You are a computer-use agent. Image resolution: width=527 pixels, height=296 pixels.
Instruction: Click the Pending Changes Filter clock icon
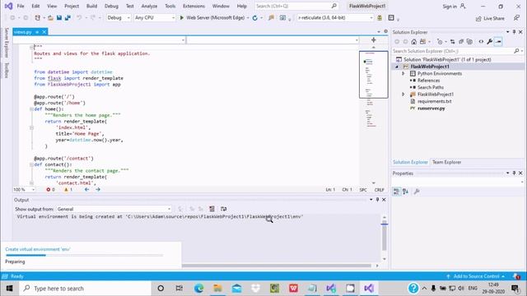point(440,42)
